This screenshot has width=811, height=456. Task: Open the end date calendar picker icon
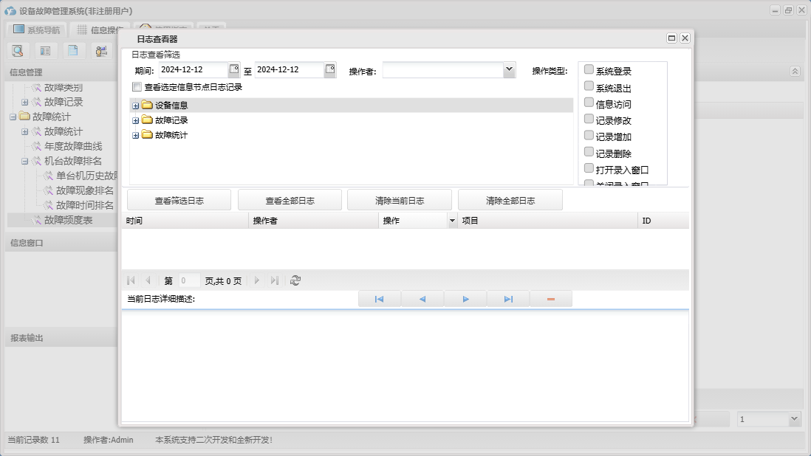point(329,69)
